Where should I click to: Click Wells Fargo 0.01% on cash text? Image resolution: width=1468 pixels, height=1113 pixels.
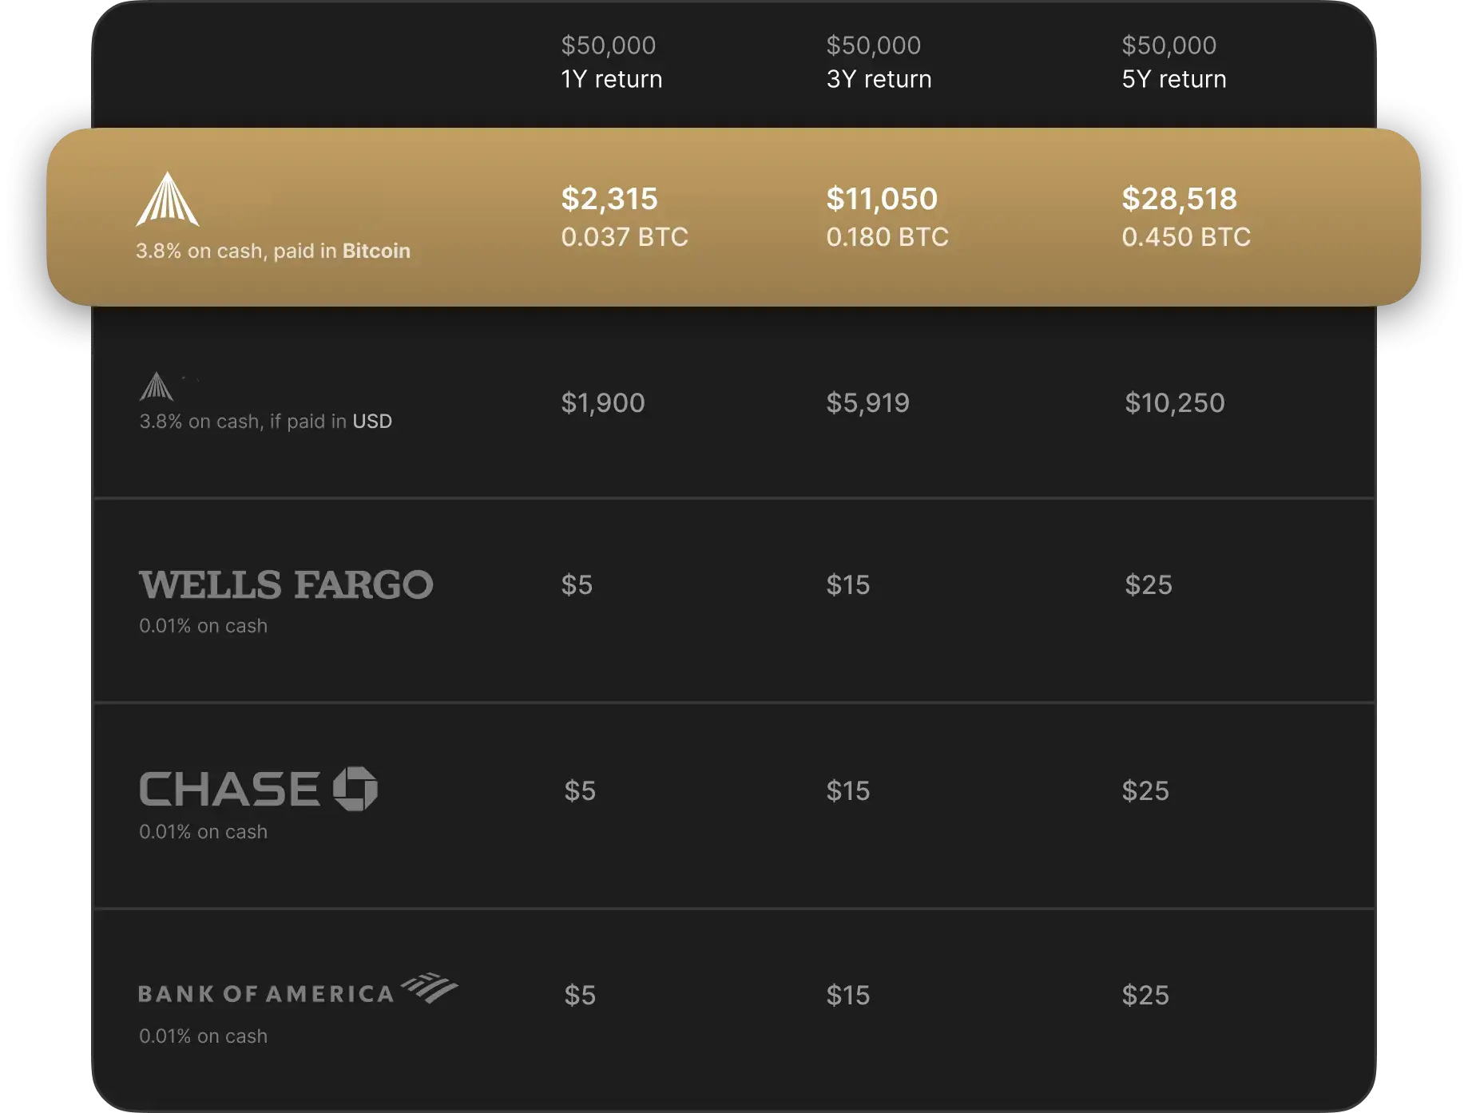[x=203, y=625]
